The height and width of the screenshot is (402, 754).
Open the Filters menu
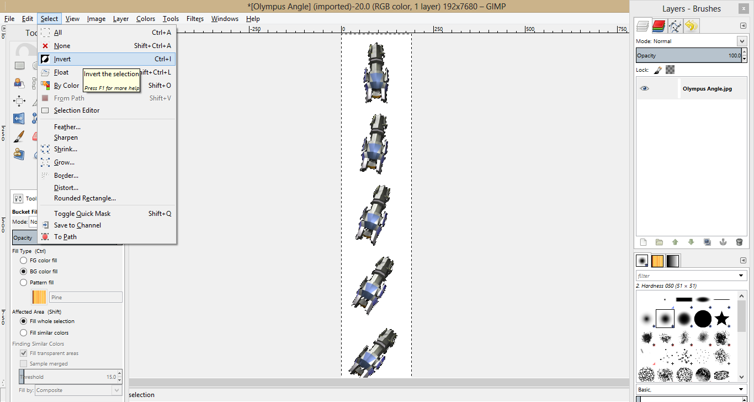195,19
